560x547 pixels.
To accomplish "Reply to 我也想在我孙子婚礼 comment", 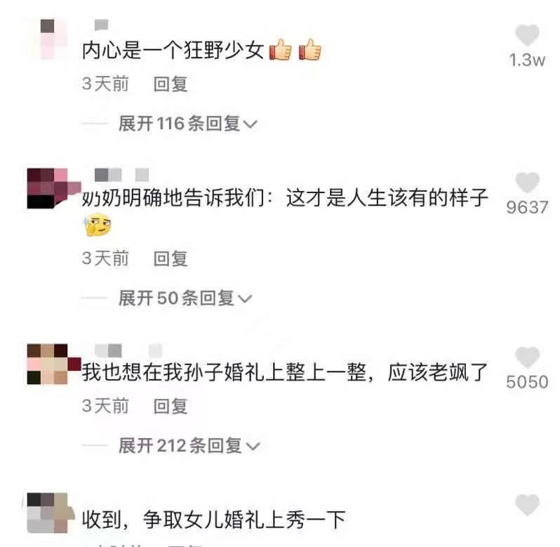I will tap(171, 407).
